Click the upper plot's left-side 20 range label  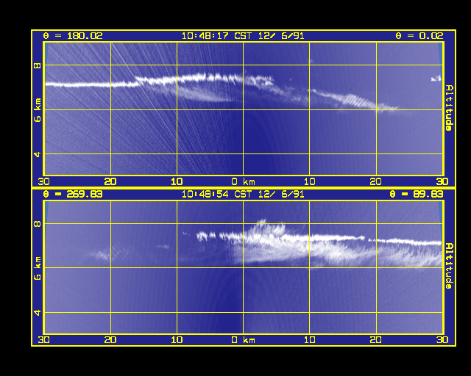110,181
